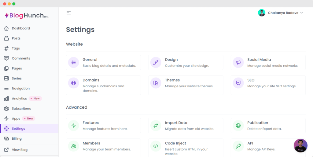Image resolution: width=313 pixels, height=157 pixels.
Task: Click the View Blog external link
Action: coord(20,150)
